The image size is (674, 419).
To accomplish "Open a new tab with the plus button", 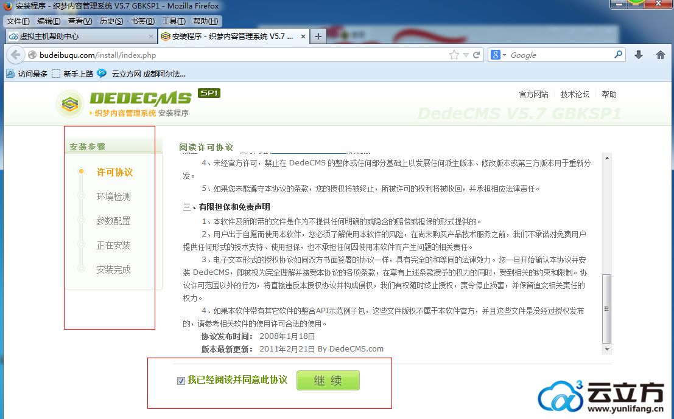I will [x=318, y=36].
